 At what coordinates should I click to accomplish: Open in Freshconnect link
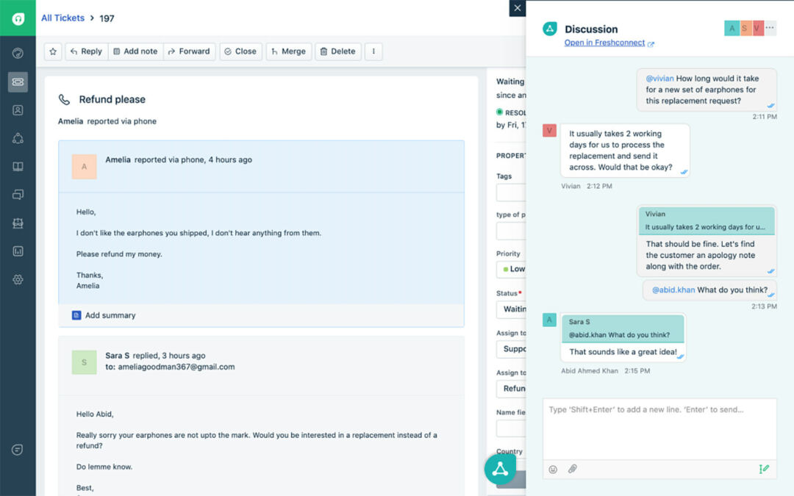click(x=604, y=43)
